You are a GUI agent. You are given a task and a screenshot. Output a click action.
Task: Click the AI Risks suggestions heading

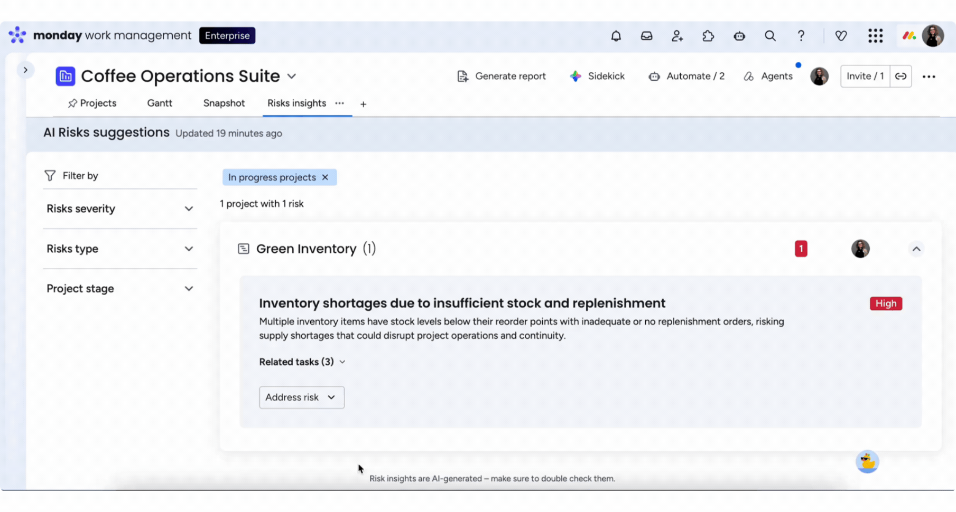(106, 132)
